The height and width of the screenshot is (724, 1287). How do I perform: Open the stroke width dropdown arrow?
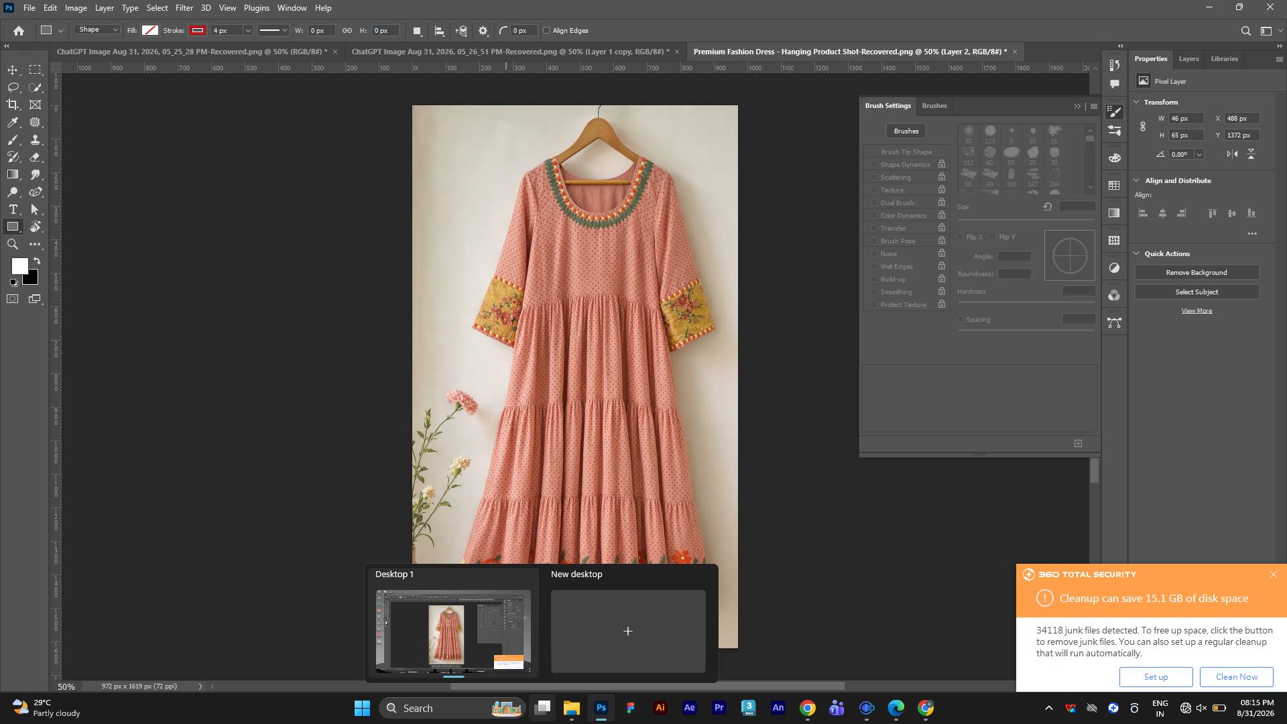tap(247, 30)
